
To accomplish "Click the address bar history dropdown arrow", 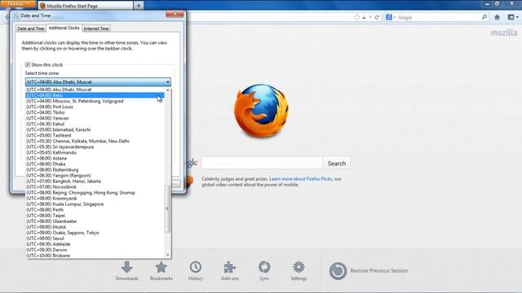I will 370,17.
